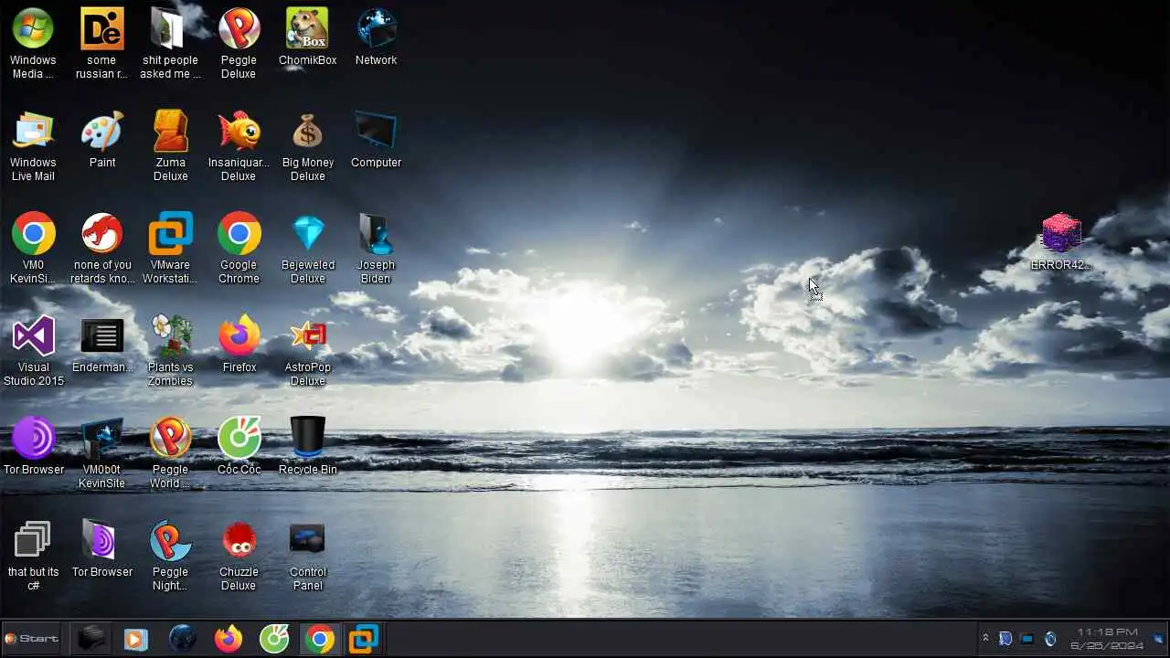This screenshot has height=658, width=1170.
Task: Open the black folder taskbar icon
Action: 90,639
